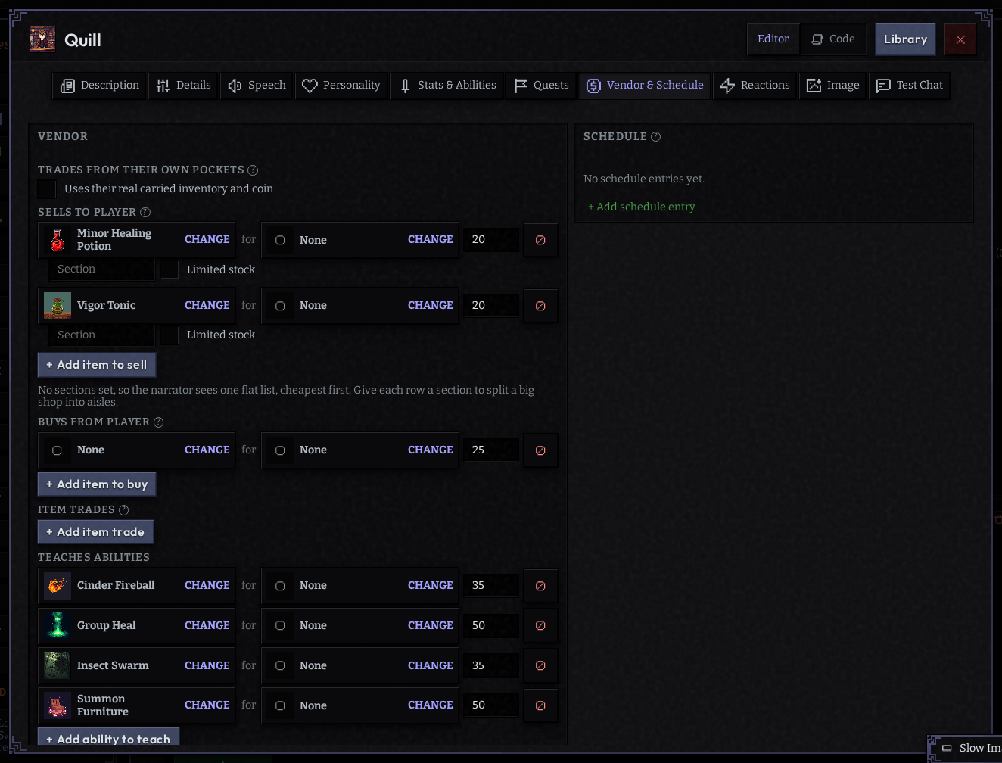Change currency for Group Heal cost
1002x763 pixels.
[x=430, y=625]
